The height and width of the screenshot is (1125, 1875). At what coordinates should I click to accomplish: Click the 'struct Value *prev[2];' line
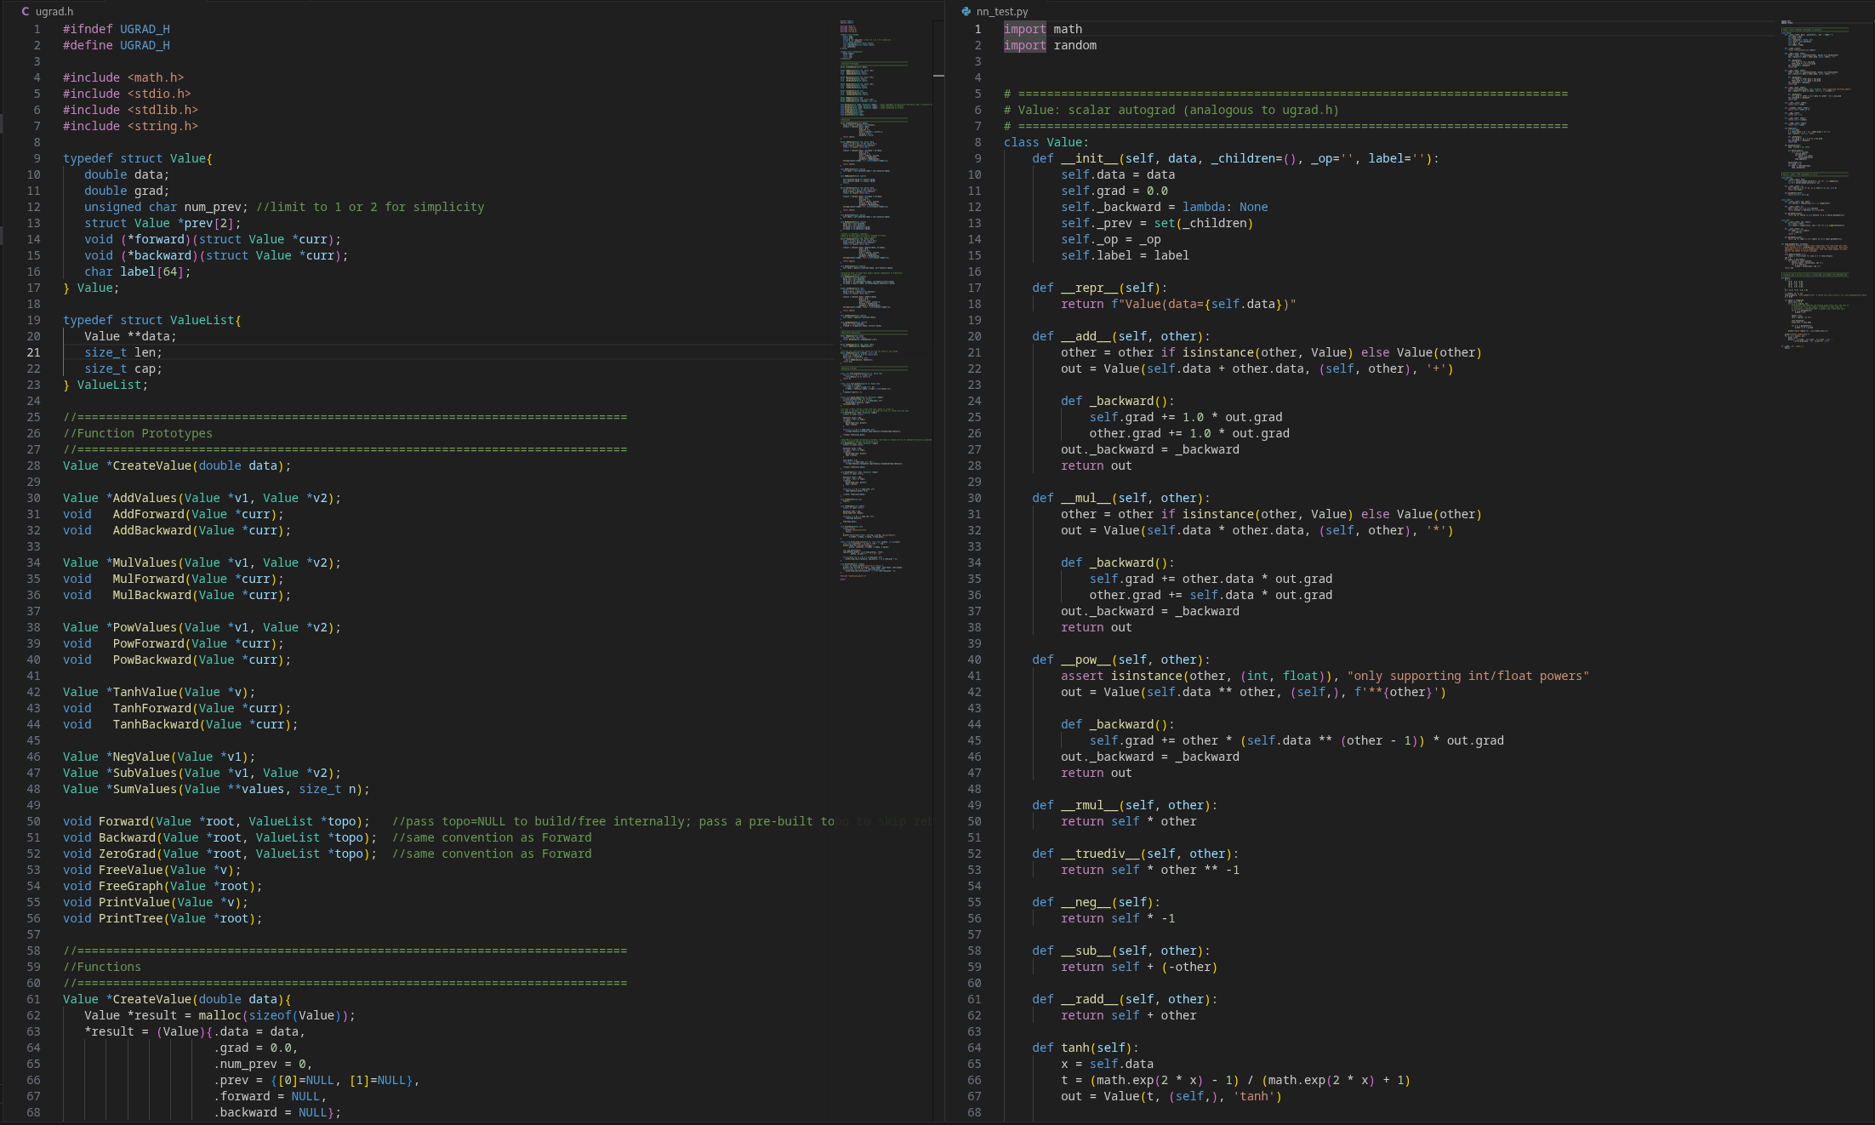162,223
